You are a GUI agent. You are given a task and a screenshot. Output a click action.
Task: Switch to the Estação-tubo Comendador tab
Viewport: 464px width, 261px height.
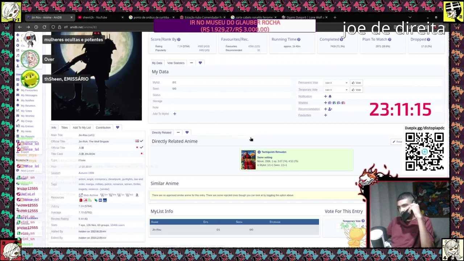click(202, 17)
